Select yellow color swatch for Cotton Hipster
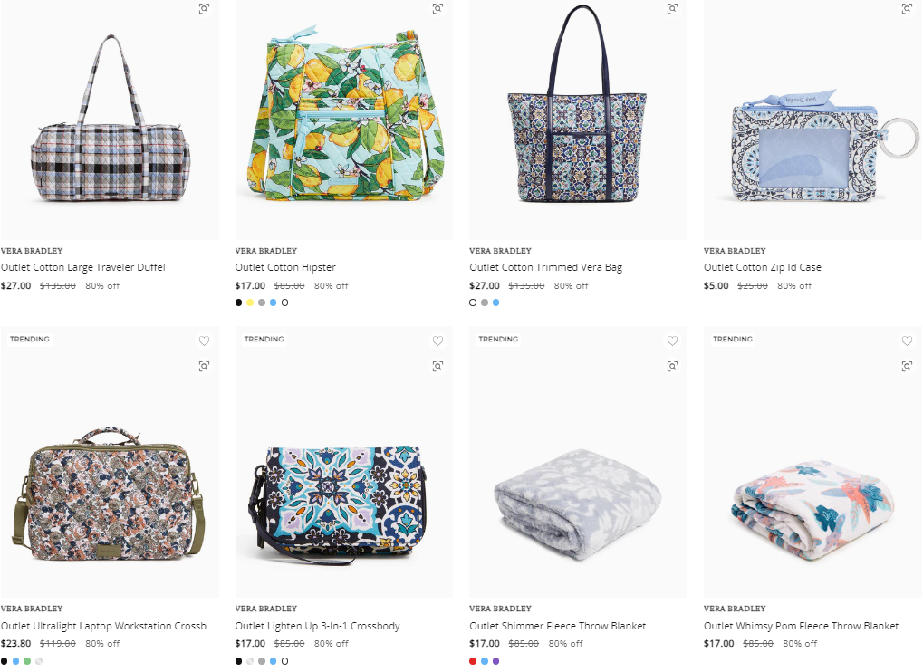Image resolution: width=923 pixels, height=672 pixels. (250, 302)
